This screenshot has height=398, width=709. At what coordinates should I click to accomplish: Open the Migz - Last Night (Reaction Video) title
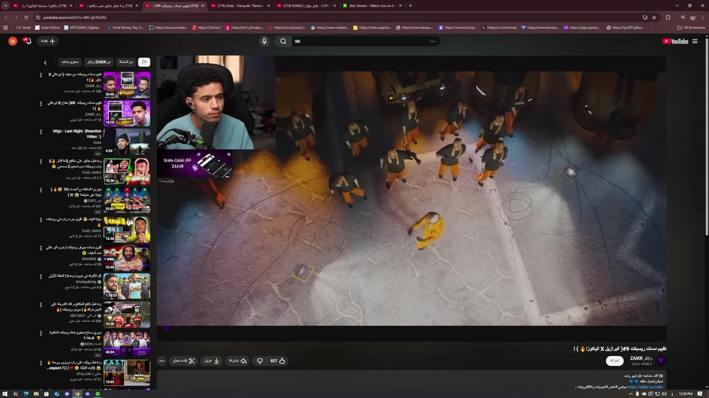[77, 134]
